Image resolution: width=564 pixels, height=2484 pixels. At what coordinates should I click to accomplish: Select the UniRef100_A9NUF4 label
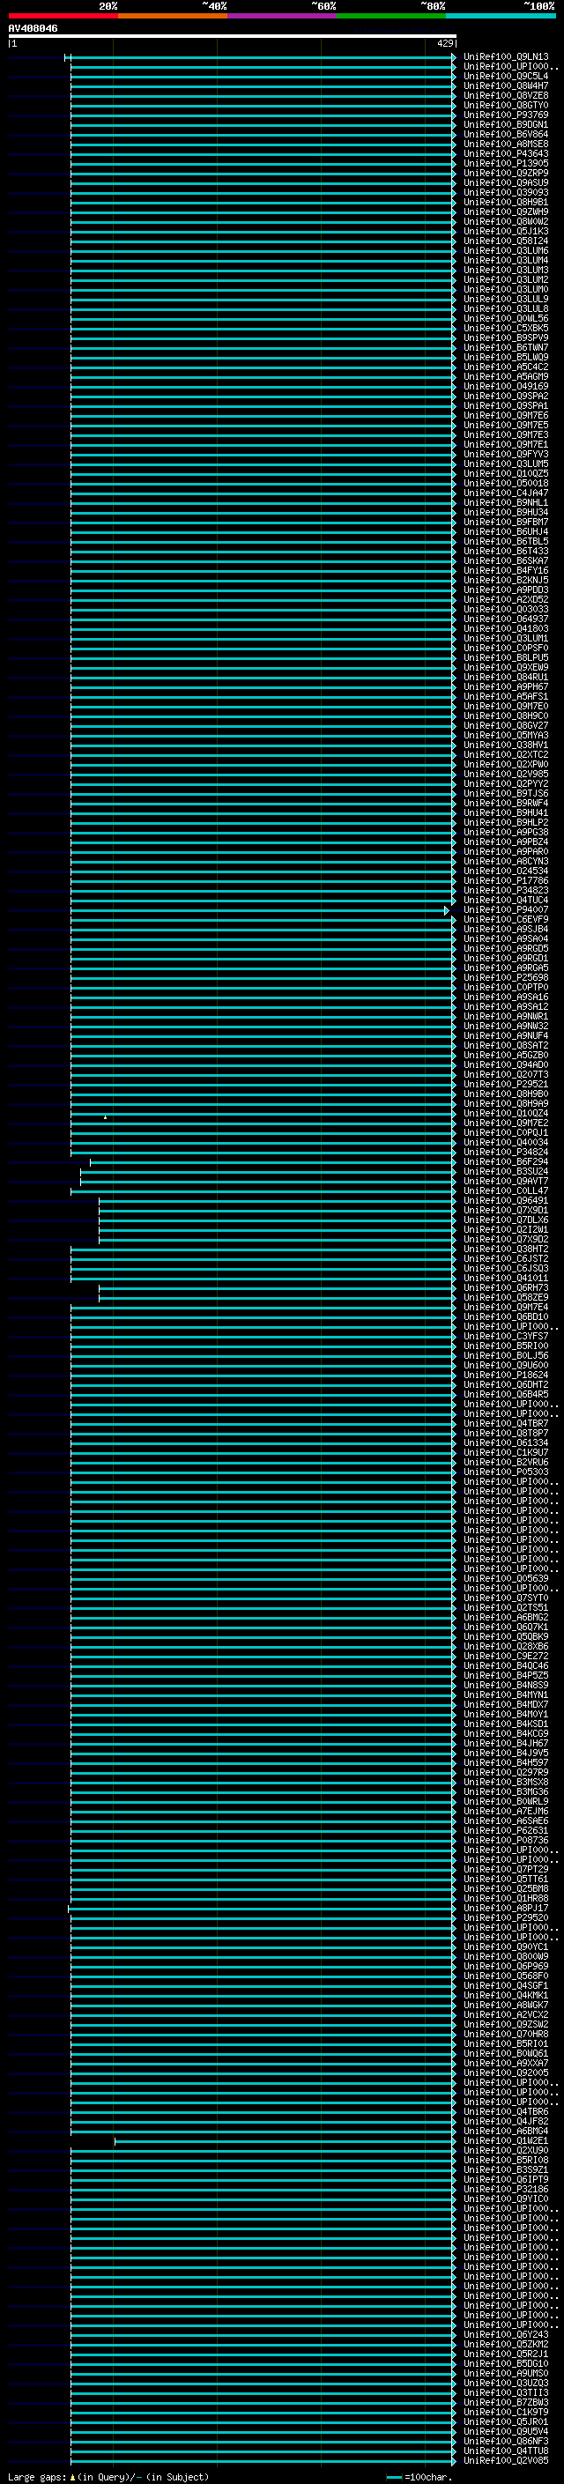point(506,1035)
